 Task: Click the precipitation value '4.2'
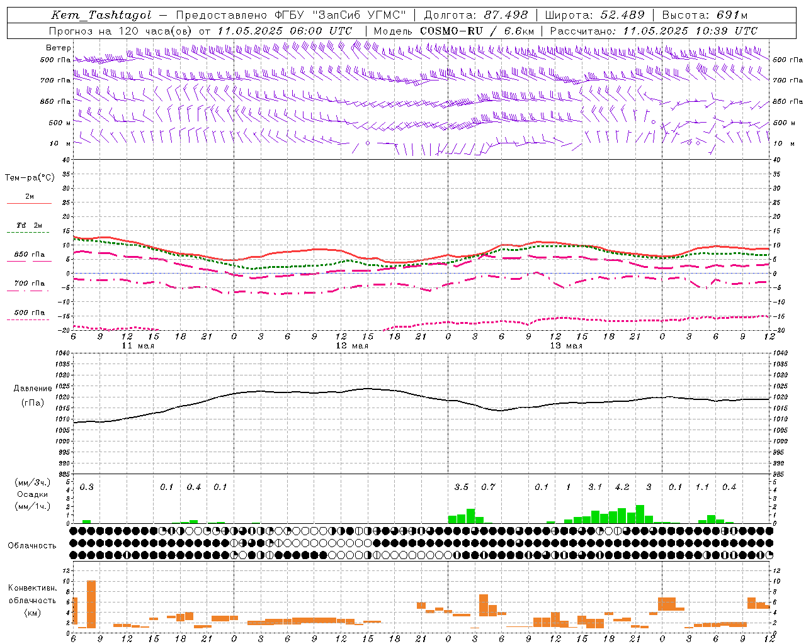pyautogui.click(x=622, y=487)
